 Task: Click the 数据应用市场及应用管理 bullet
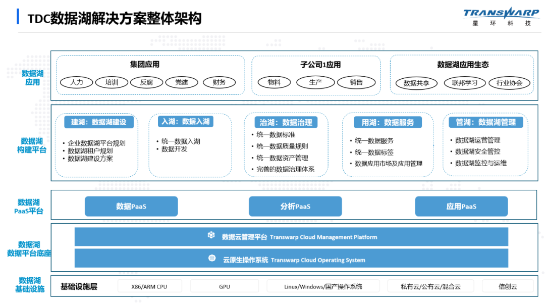point(389,164)
